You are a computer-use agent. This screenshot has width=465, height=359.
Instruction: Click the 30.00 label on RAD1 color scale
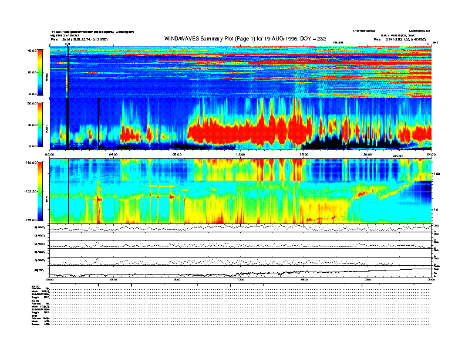click(32, 125)
